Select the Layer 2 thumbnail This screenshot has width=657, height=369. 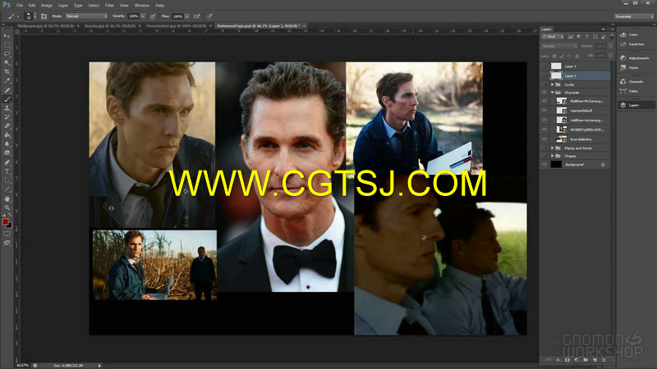pyautogui.click(x=556, y=66)
